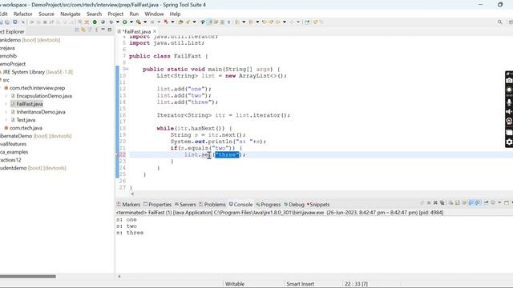Click the Console horizontal scroll left arrow

(x=119, y=276)
